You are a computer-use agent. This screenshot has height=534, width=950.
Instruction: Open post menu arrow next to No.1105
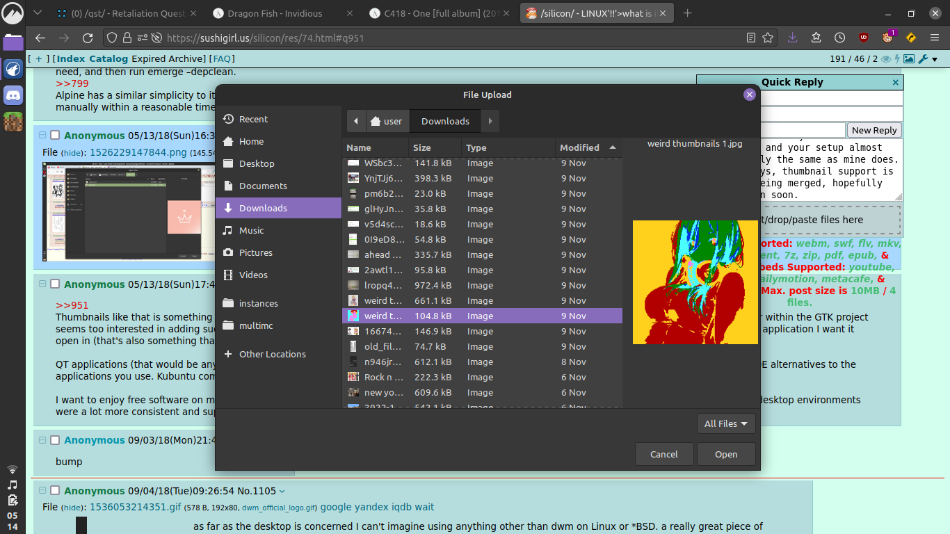click(x=282, y=492)
